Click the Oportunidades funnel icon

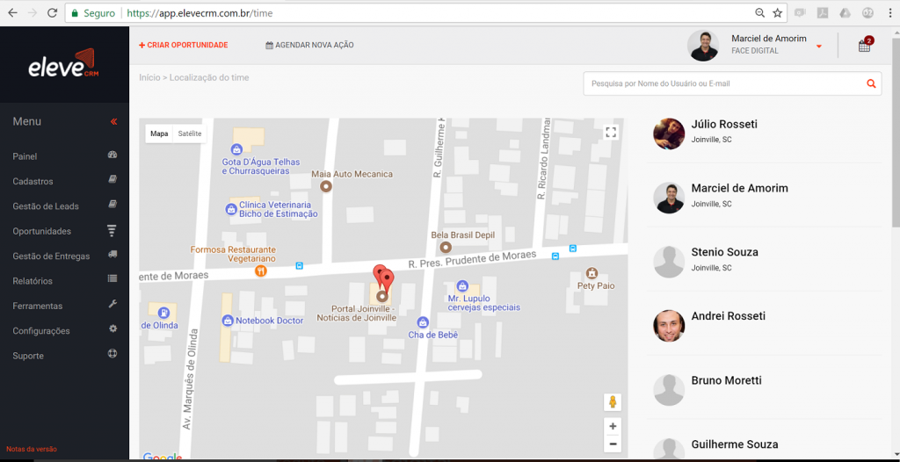[112, 231]
